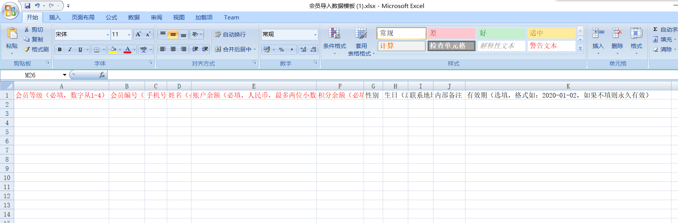
Task: Switch to the 页面布局 ribbon tab
Action: [x=83, y=17]
